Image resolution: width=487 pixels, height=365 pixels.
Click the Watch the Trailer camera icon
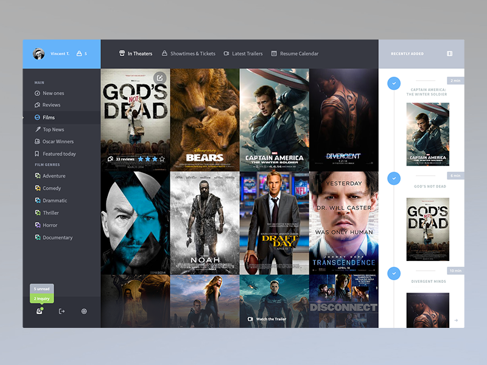coord(250,319)
